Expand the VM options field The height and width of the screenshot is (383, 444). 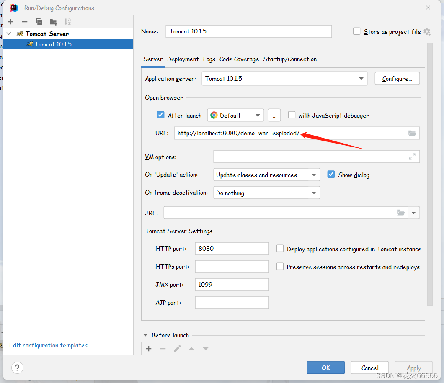coord(412,157)
